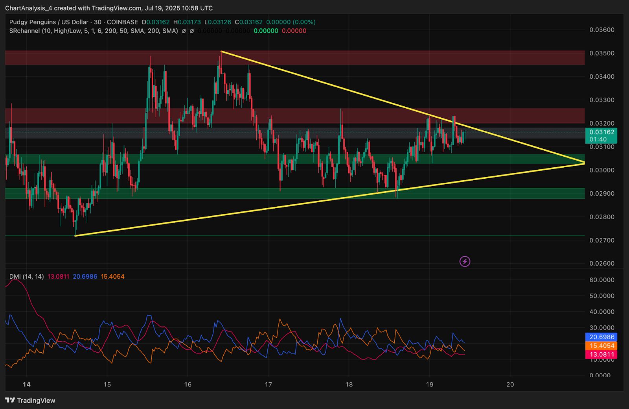Viewport: 629px width, 409px height.
Task: Click the high value H0.03173
Action: [187, 22]
